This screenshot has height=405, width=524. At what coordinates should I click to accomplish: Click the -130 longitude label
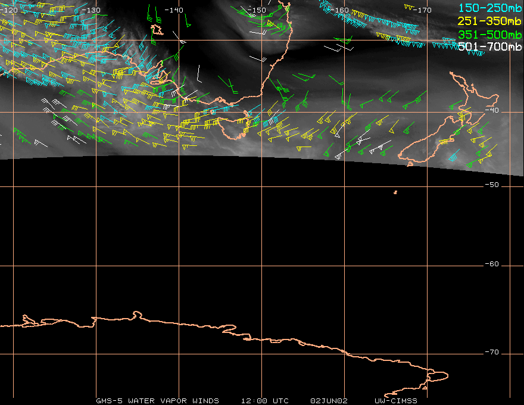click(x=91, y=10)
